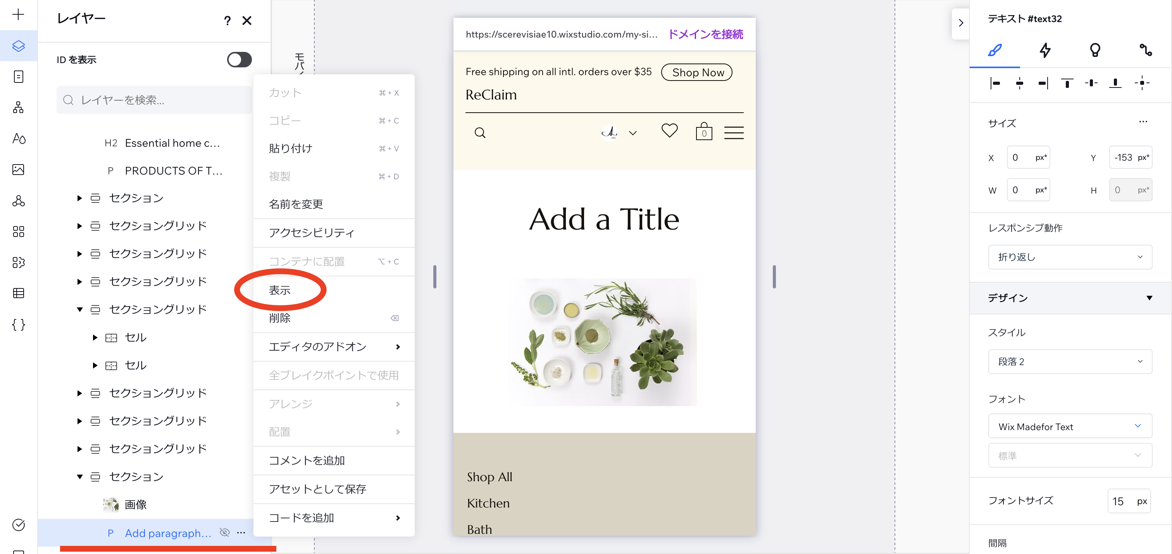Toggle the IDを表示 switch

point(239,59)
